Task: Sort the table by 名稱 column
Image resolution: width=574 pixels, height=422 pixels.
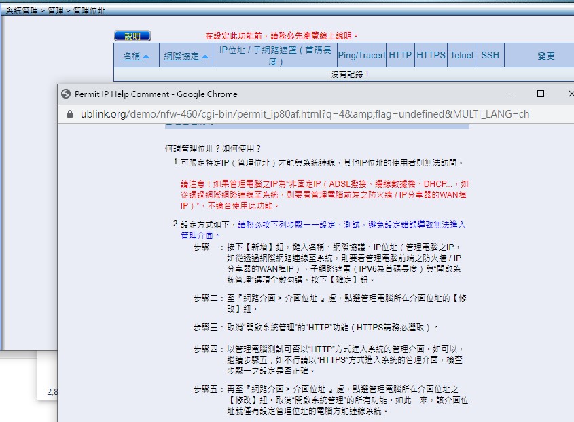Action: [x=132, y=56]
